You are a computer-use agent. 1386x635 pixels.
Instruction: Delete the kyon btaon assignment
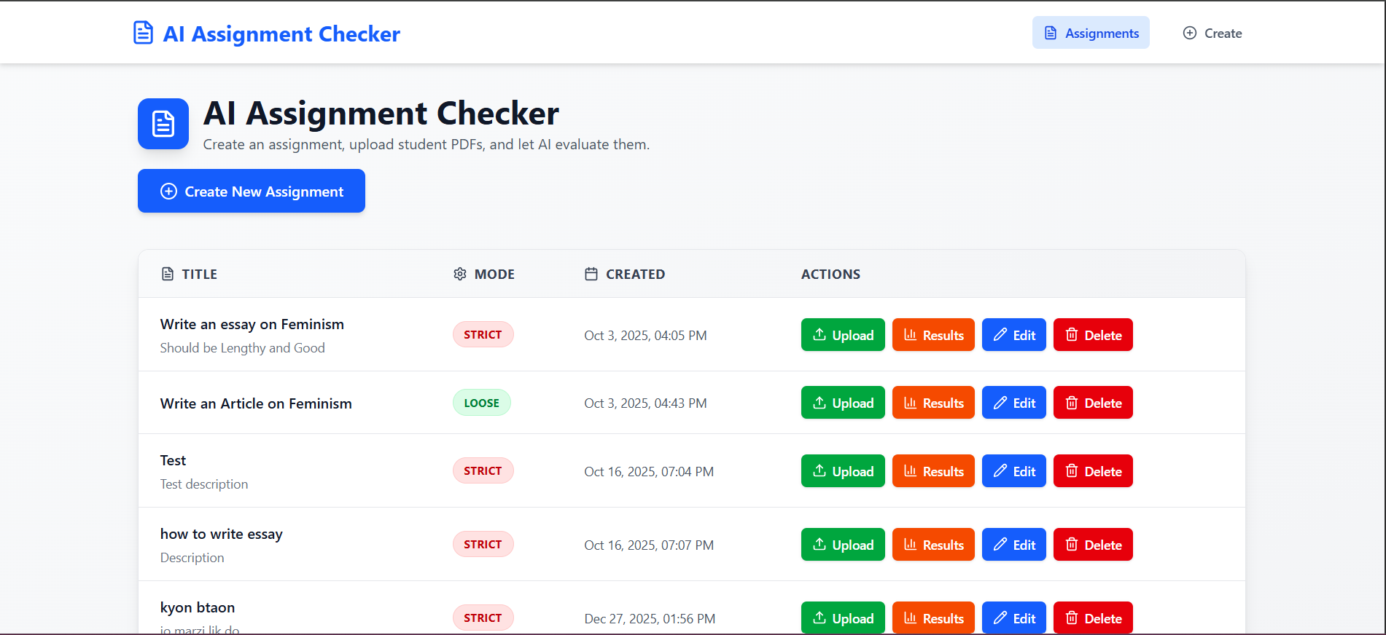pos(1093,618)
